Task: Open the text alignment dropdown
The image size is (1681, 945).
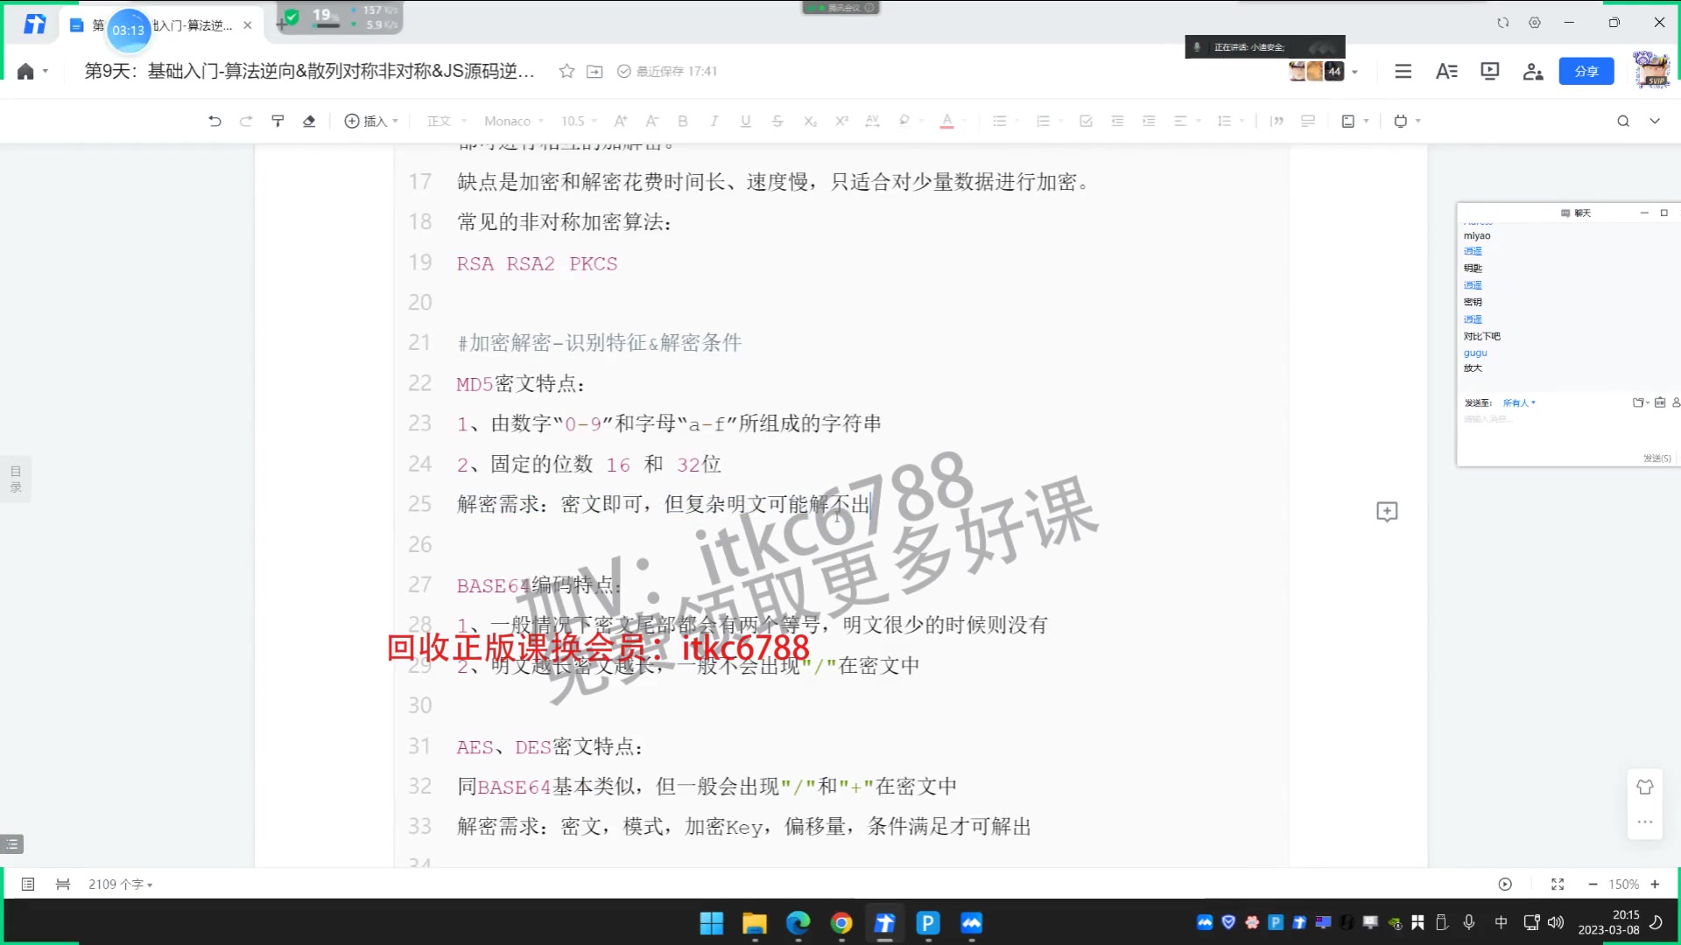Action: click(1186, 121)
